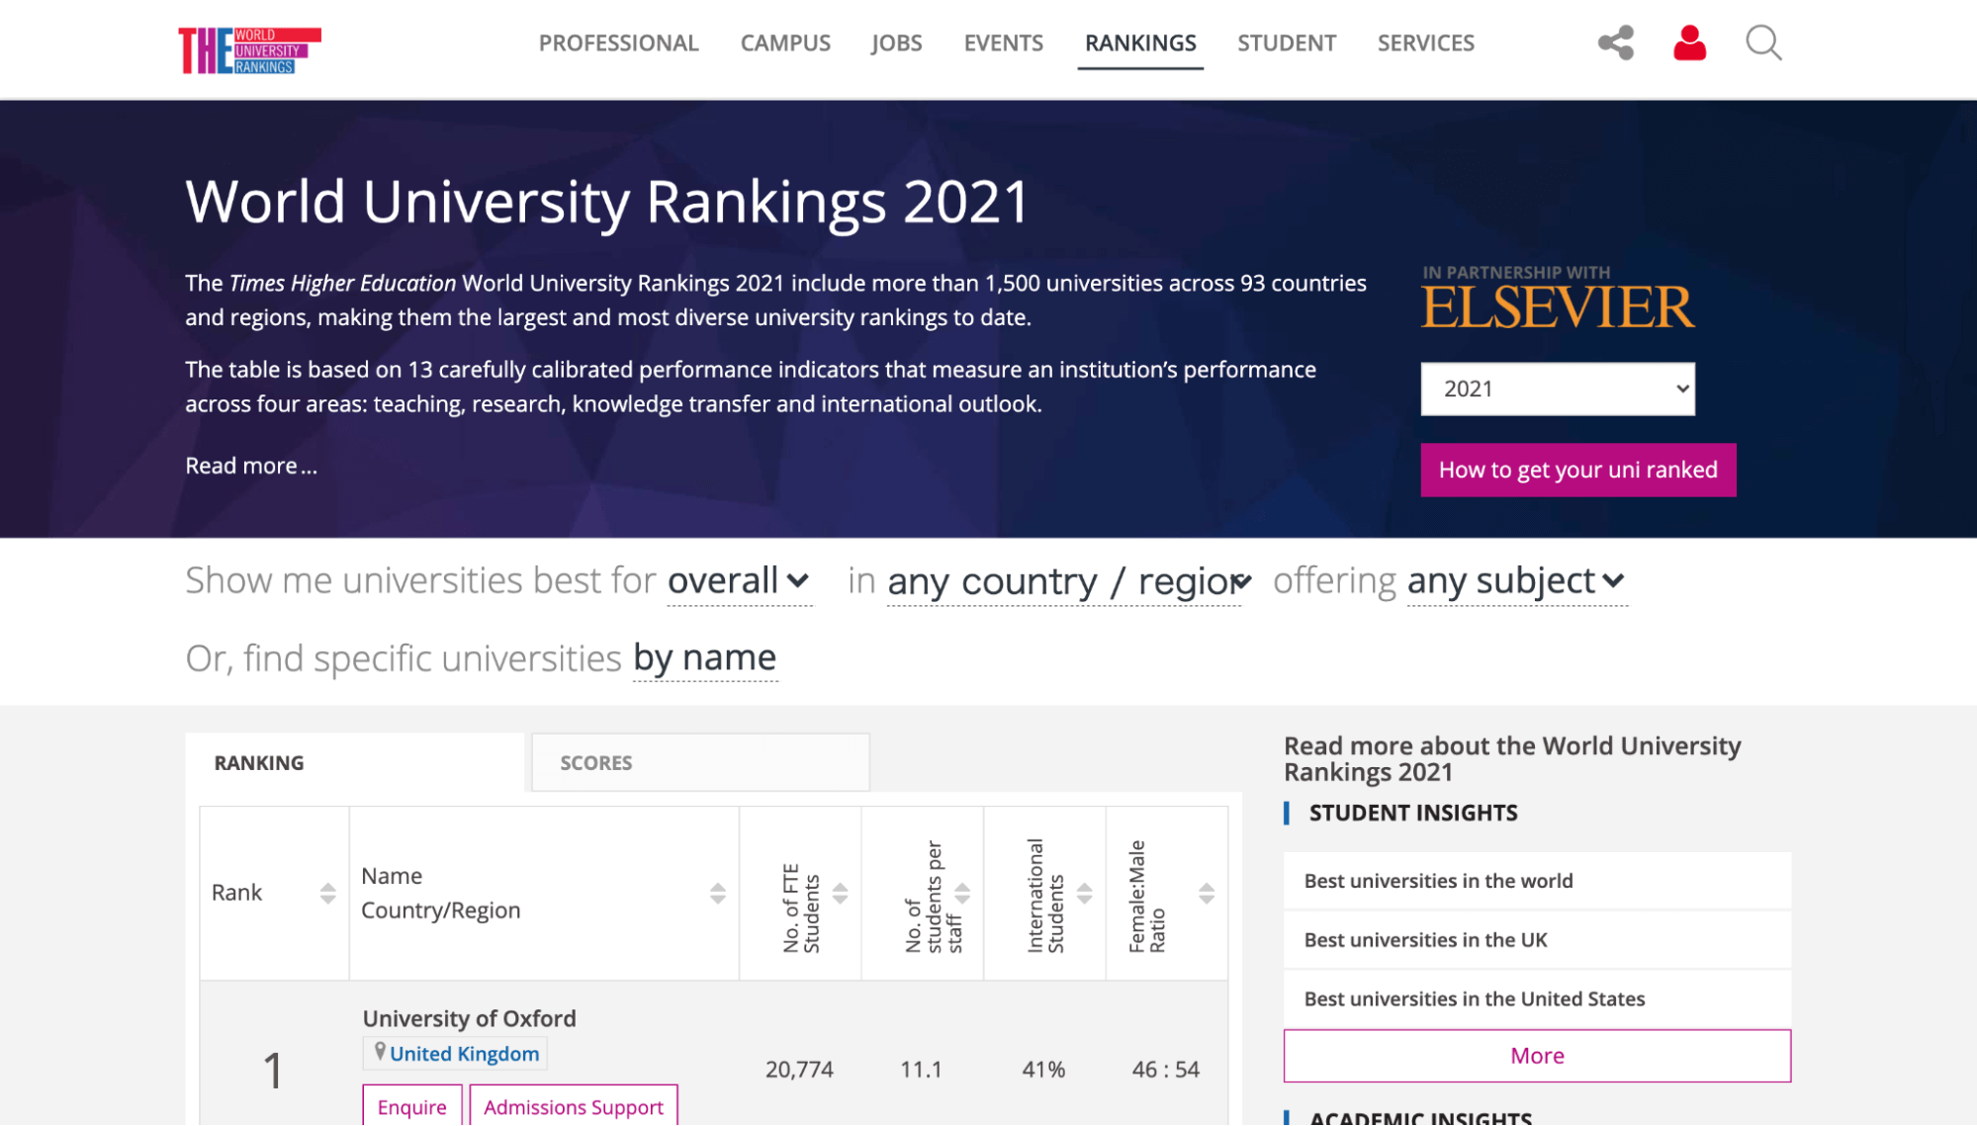Click 'How to get your uni ranked' button
This screenshot has height=1126, width=1977.
pyautogui.click(x=1577, y=470)
